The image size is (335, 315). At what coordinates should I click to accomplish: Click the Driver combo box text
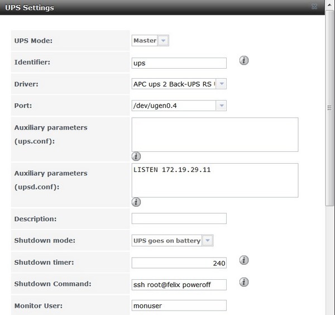(174, 84)
